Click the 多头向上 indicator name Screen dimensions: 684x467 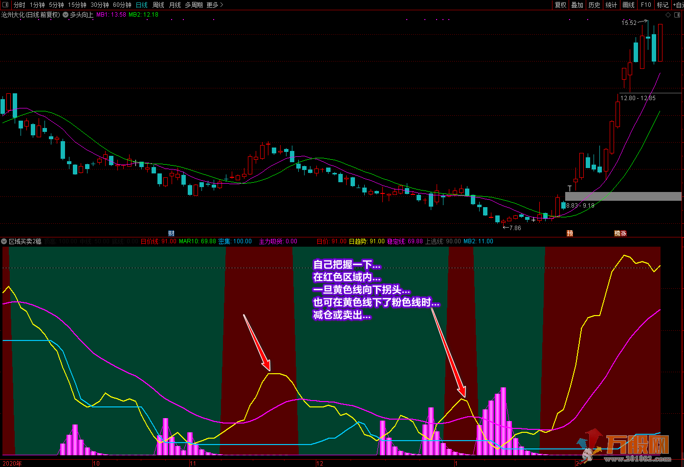pos(82,15)
